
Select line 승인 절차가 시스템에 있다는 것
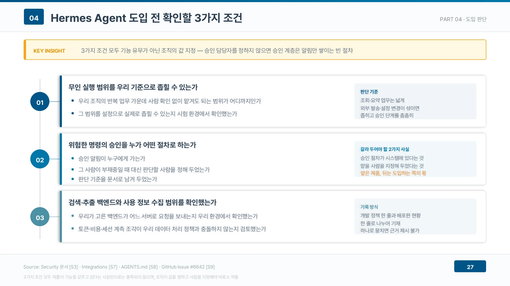coord(392,158)
